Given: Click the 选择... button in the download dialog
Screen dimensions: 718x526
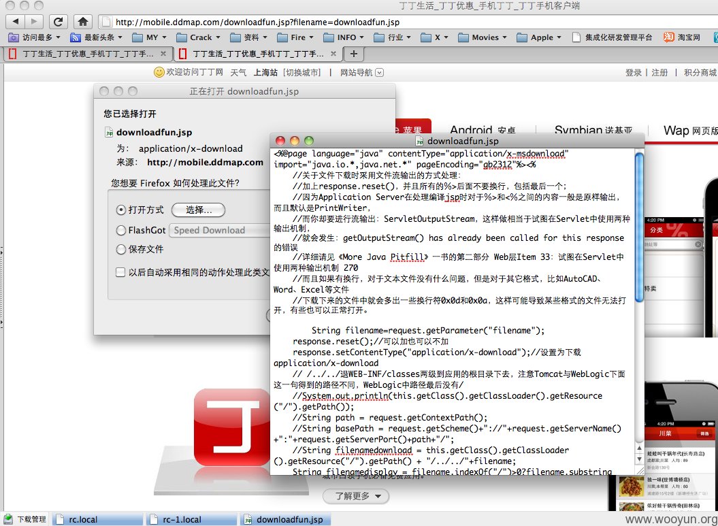Looking at the screenshot, I should click(198, 210).
